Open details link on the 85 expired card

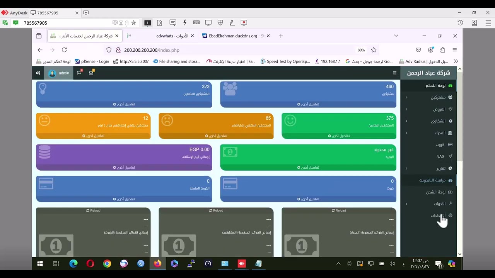[x=216, y=136]
